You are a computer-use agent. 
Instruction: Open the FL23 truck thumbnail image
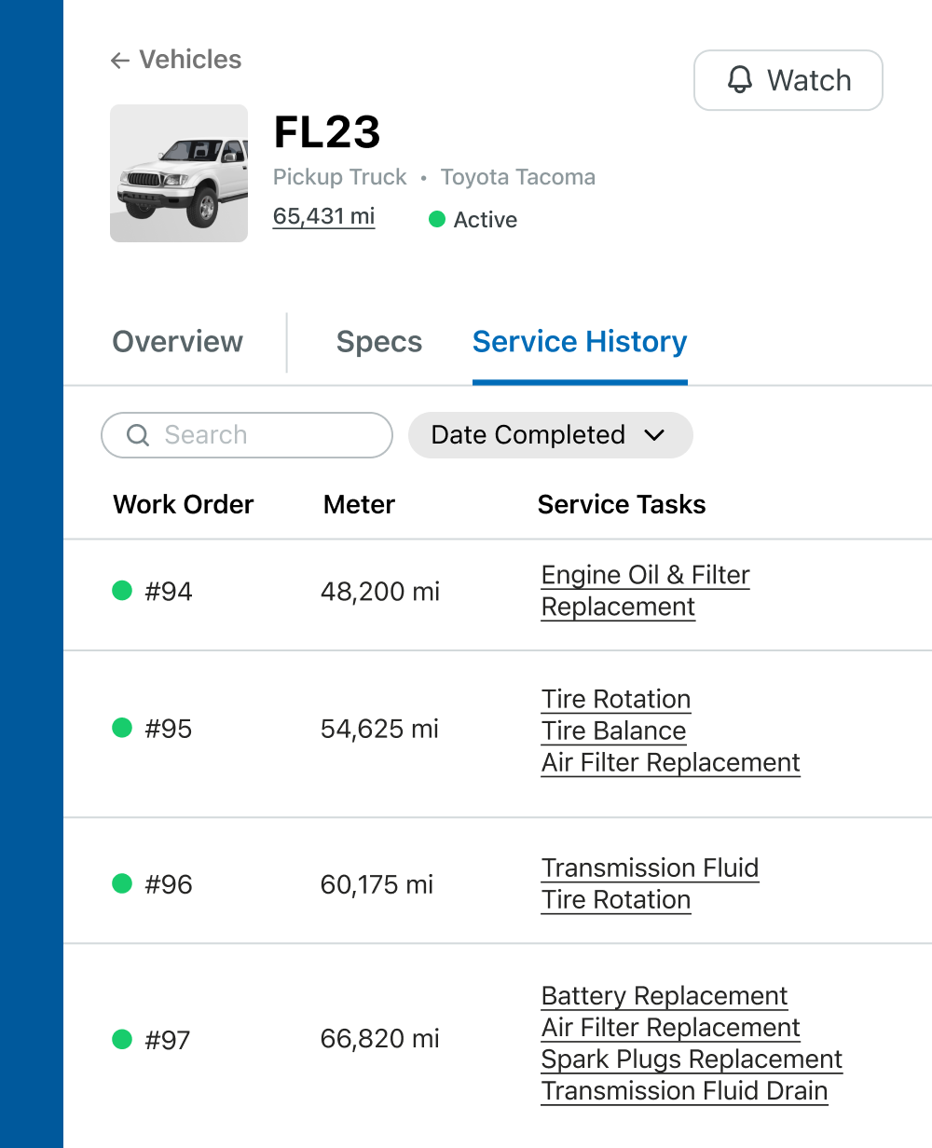pyautogui.click(x=179, y=173)
